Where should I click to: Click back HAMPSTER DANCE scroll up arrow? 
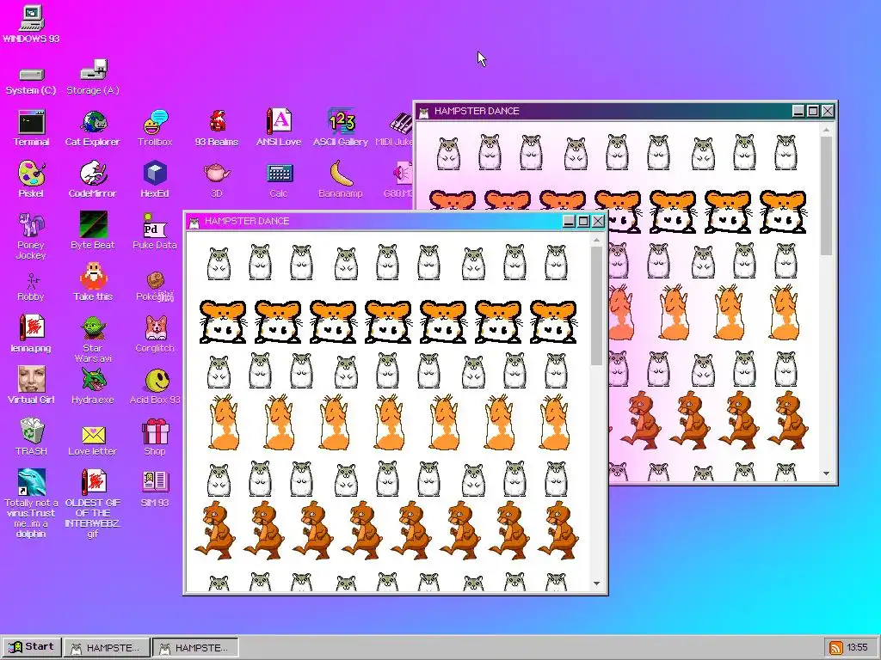826,131
